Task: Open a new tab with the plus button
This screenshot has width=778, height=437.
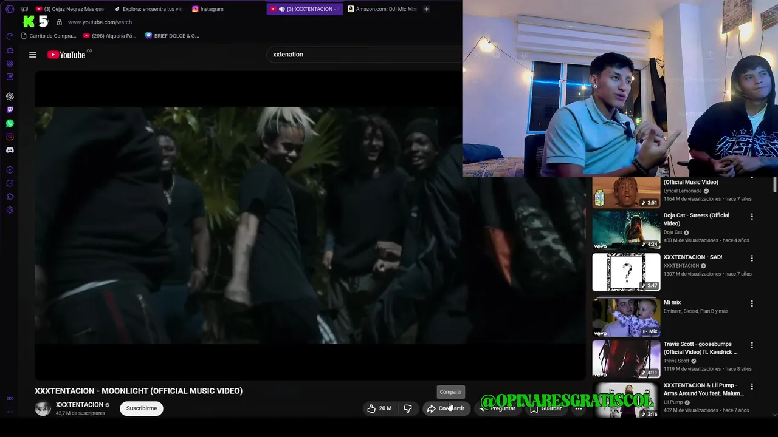Action: [x=426, y=9]
